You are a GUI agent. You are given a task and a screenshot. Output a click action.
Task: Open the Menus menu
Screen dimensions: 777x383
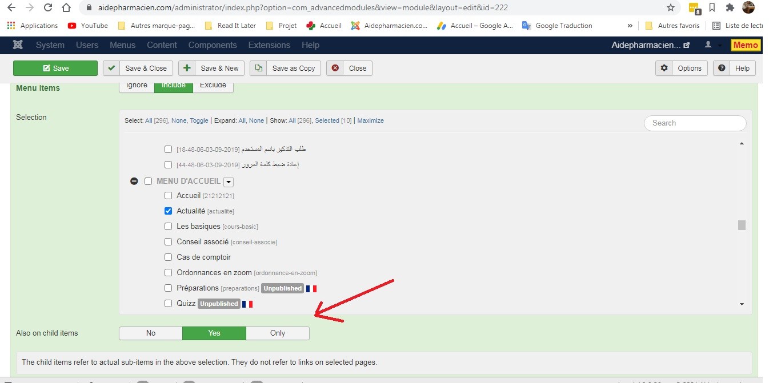(x=122, y=45)
